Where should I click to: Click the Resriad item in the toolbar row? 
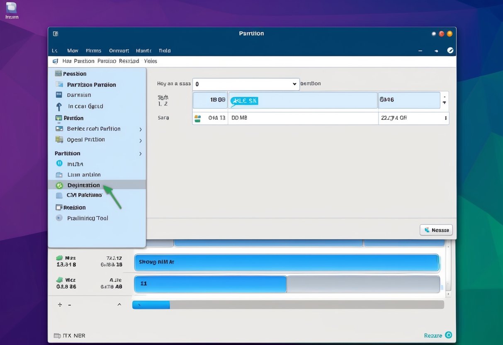click(x=129, y=61)
